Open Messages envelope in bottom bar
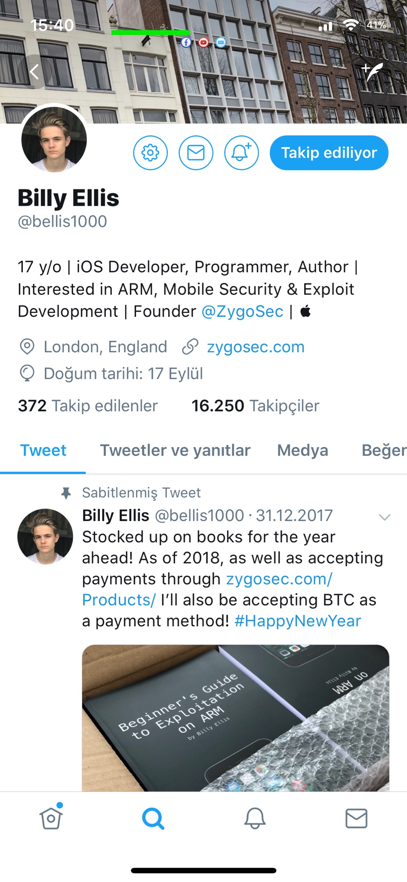This screenshot has width=407, height=882. 356,818
